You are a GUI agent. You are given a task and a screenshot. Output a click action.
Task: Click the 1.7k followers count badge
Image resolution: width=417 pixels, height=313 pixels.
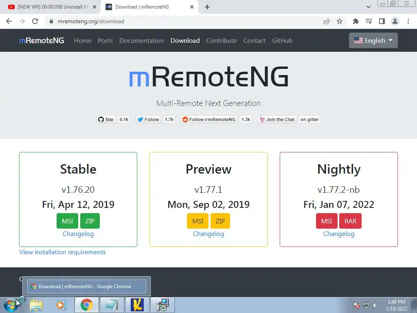point(169,119)
